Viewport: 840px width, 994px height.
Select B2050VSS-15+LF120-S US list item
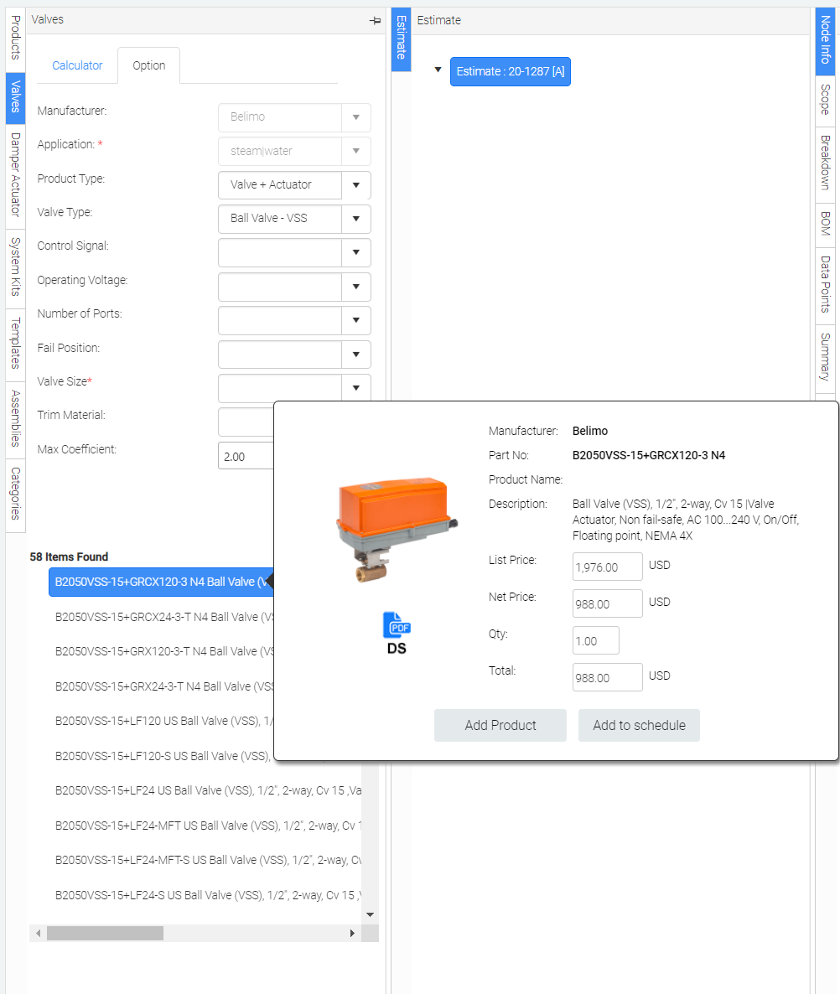pyautogui.click(x=163, y=756)
